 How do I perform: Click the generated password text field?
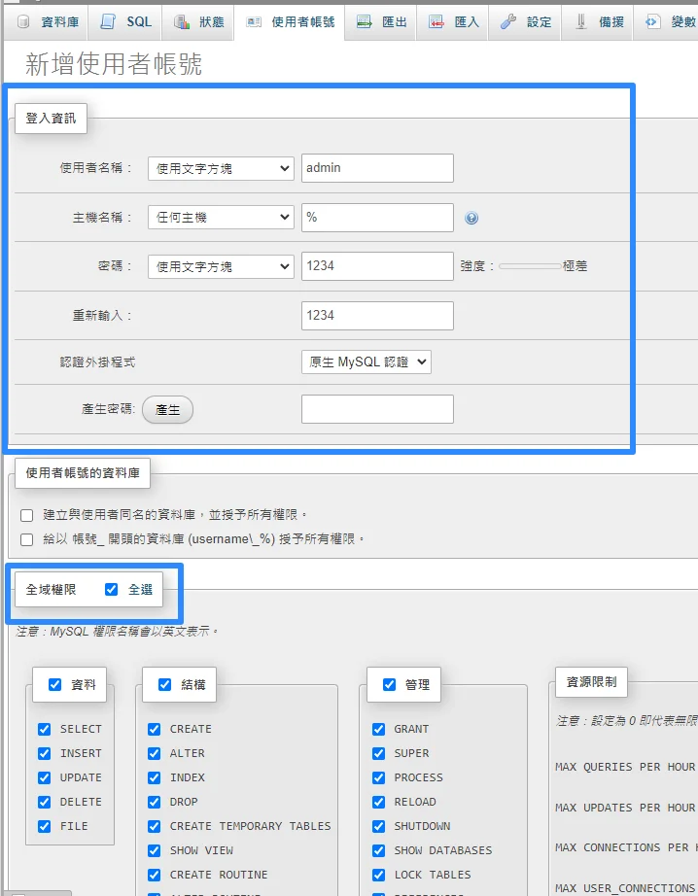pyautogui.click(x=377, y=409)
